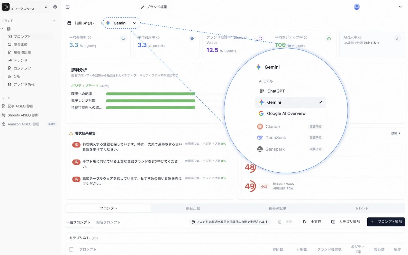Toggle eye icon on 平均引用率 card
Viewport: 408px width, 255px height.
click(192, 39)
